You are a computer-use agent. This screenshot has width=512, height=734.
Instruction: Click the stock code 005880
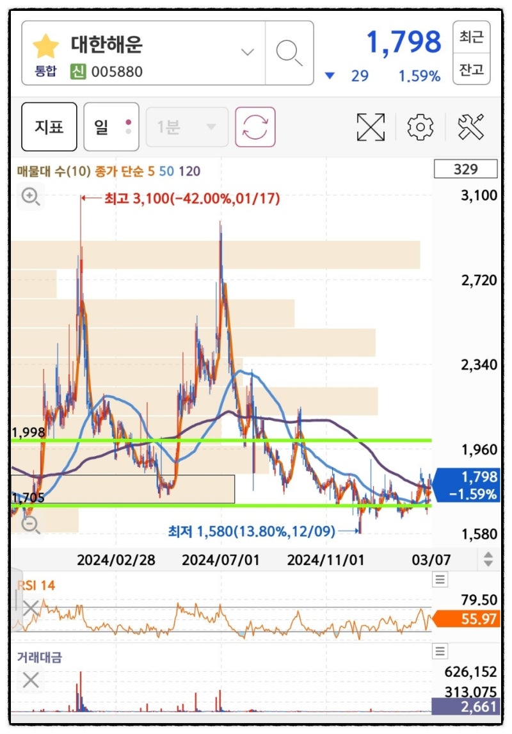[x=117, y=72]
